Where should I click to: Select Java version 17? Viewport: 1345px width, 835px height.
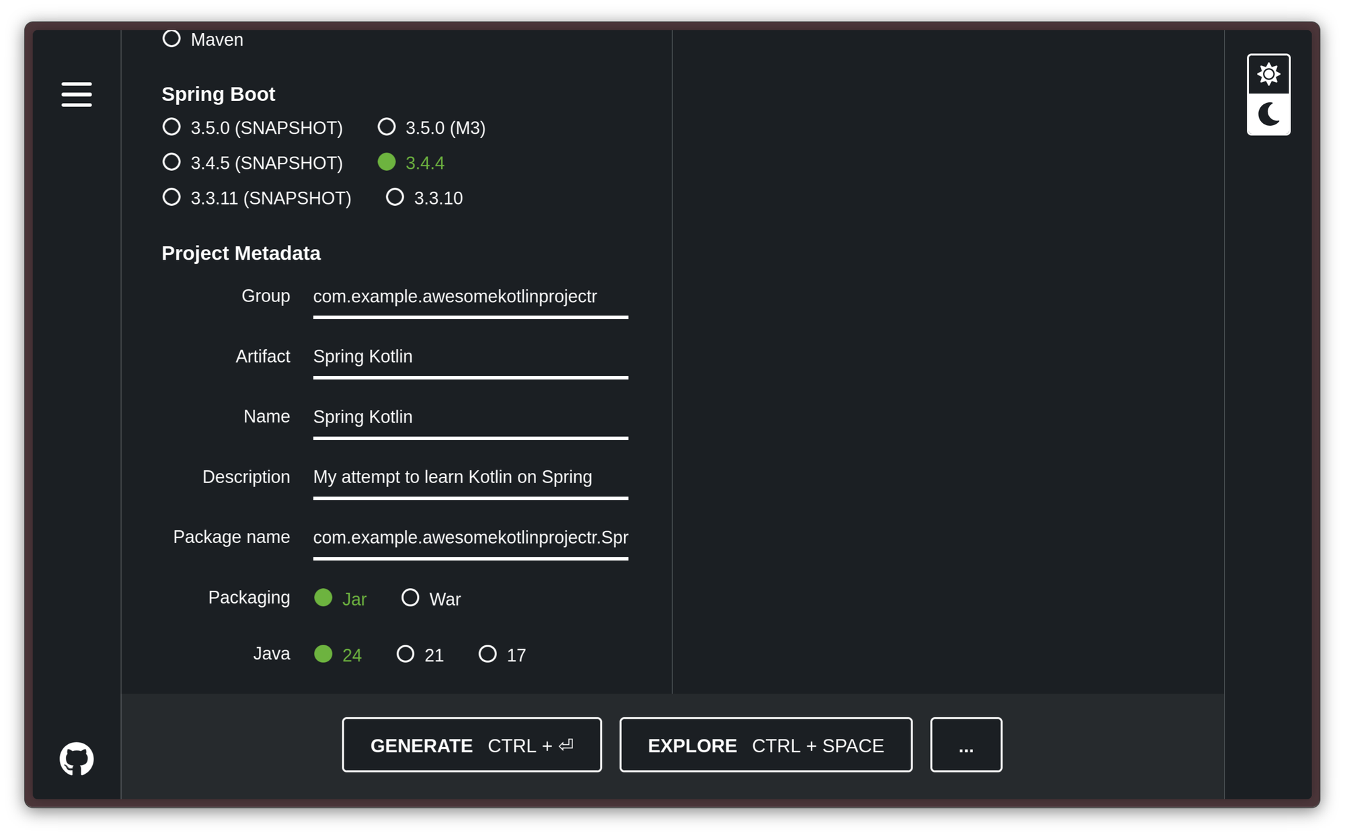[x=502, y=654]
